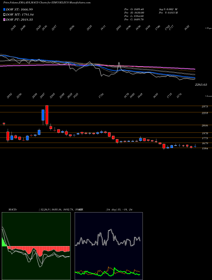212x280 pixels.
Task: Click the 'Pre C: 1609.70' value
Action: pyautogui.click(x=134, y=19)
